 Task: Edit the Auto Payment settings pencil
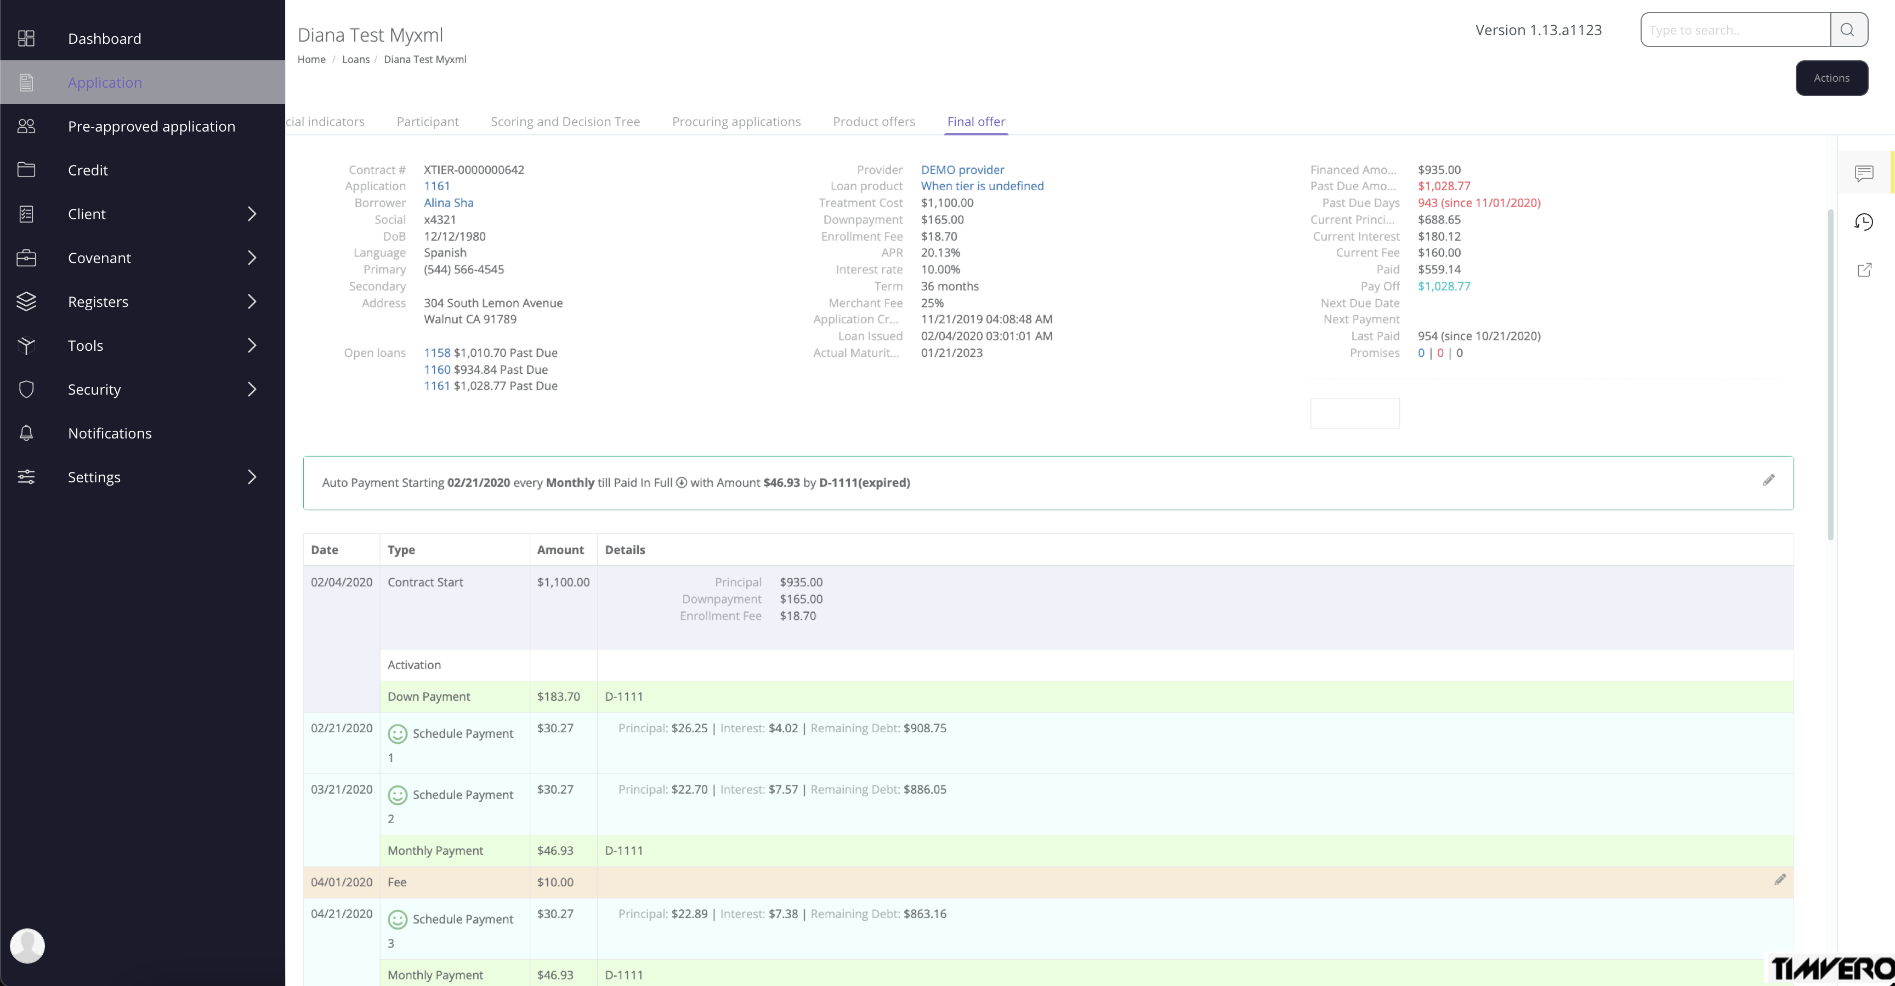(1768, 480)
